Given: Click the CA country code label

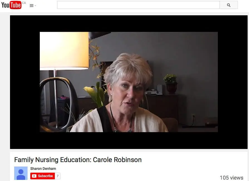Looking at the screenshot, I should [24, 3].
